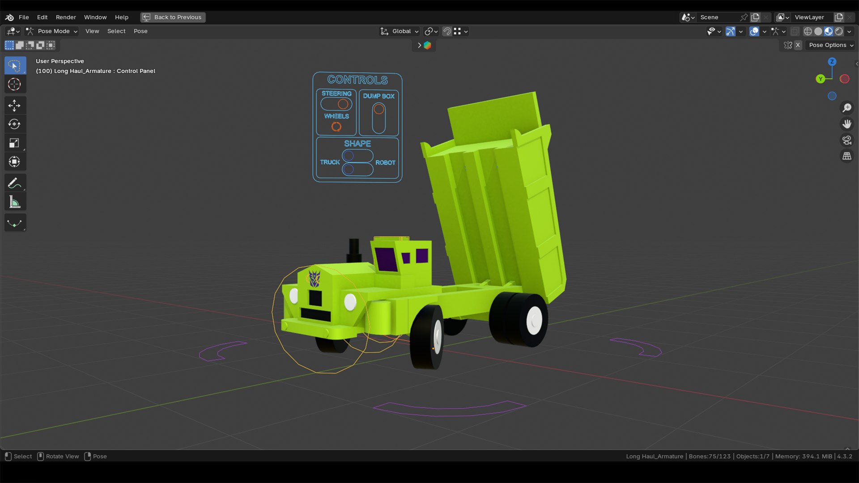
Task: Click the green Y axis gizmo ball
Action: click(x=820, y=79)
